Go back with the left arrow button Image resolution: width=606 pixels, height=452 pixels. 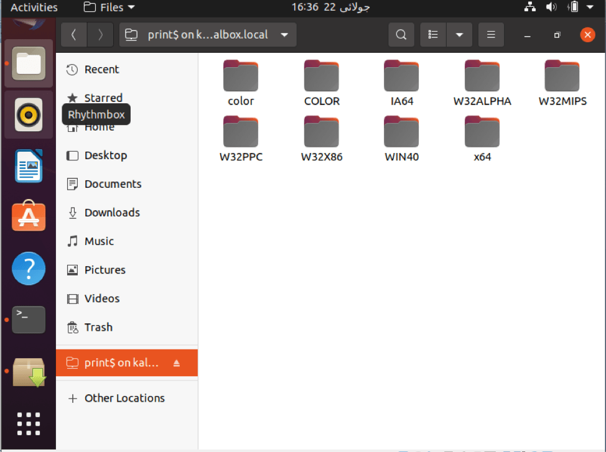[74, 35]
